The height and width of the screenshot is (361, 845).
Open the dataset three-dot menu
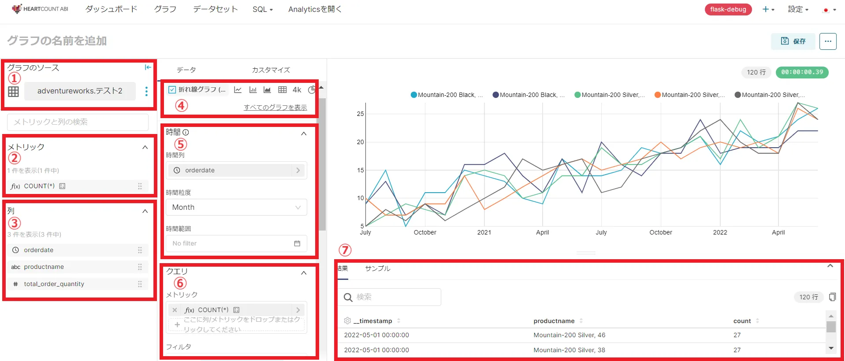click(x=146, y=91)
